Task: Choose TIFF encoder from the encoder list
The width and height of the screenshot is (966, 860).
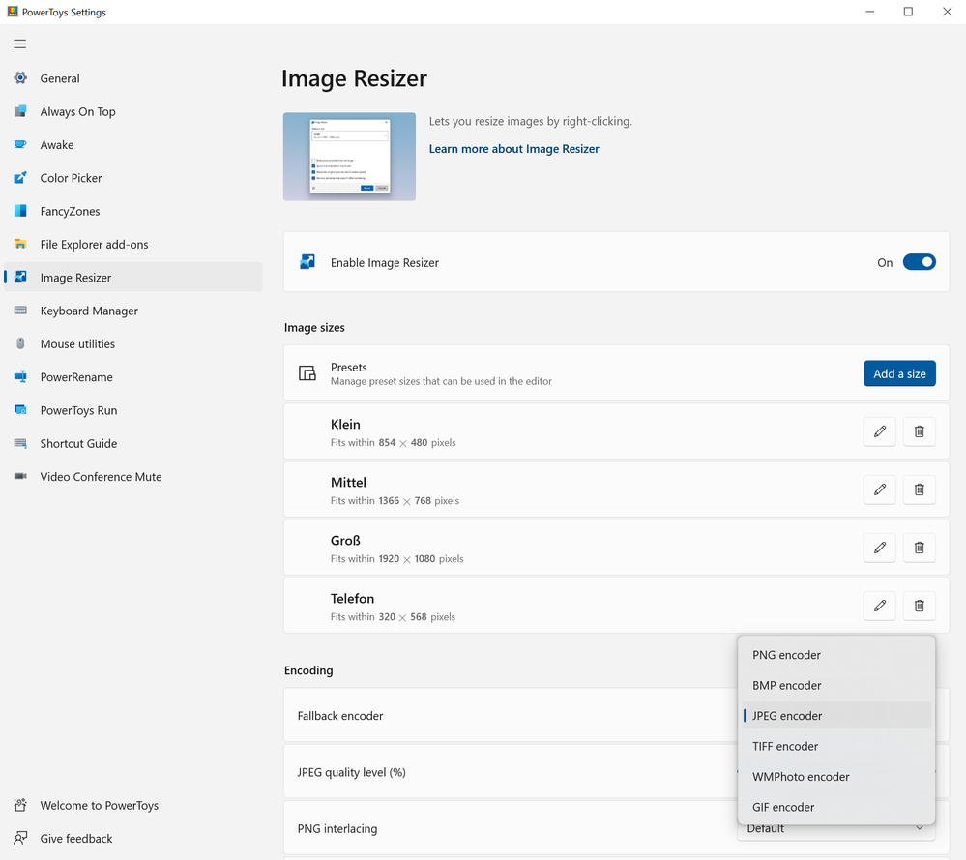Action: [784, 746]
